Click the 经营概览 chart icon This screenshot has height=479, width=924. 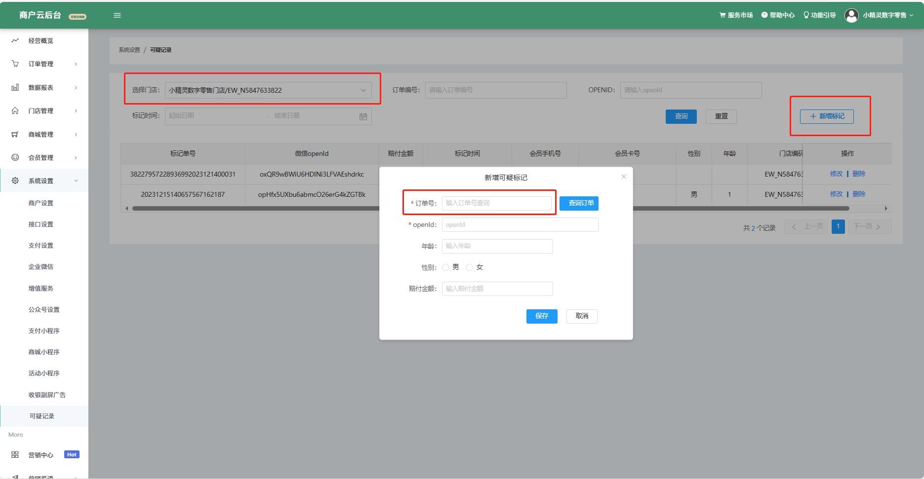(x=15, y=40)
